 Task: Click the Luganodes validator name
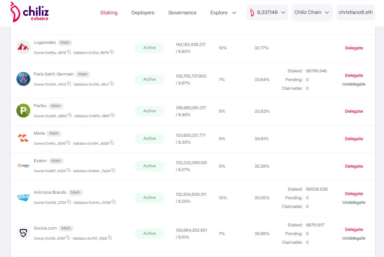point(45,42)
